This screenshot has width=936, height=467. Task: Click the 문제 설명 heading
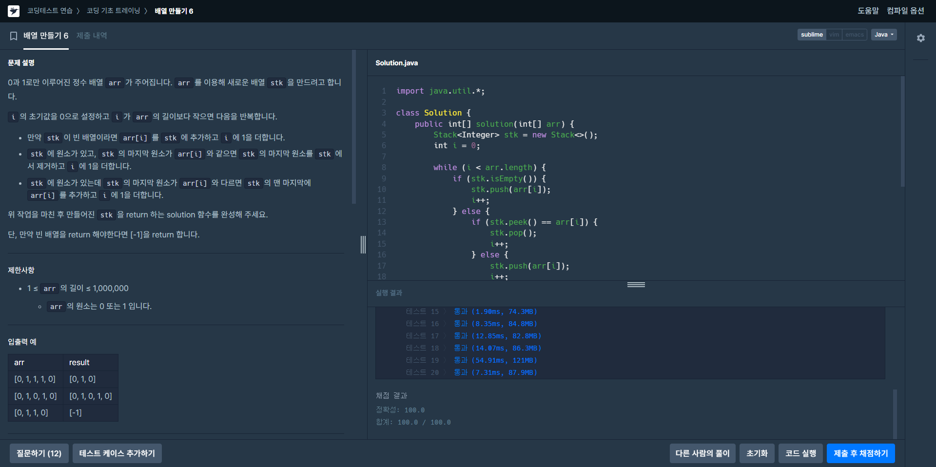click(x=21, y=63)
